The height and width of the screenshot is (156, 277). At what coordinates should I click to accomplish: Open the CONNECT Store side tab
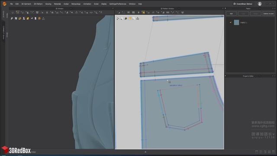3,32
